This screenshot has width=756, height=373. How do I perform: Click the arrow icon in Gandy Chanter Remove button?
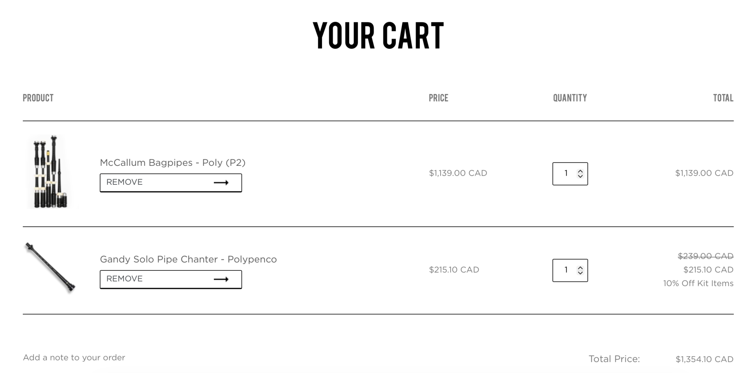point(221,279)
